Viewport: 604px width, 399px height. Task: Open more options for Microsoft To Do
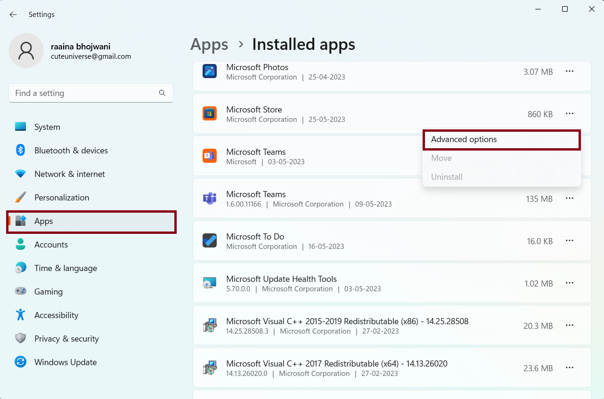569,241
